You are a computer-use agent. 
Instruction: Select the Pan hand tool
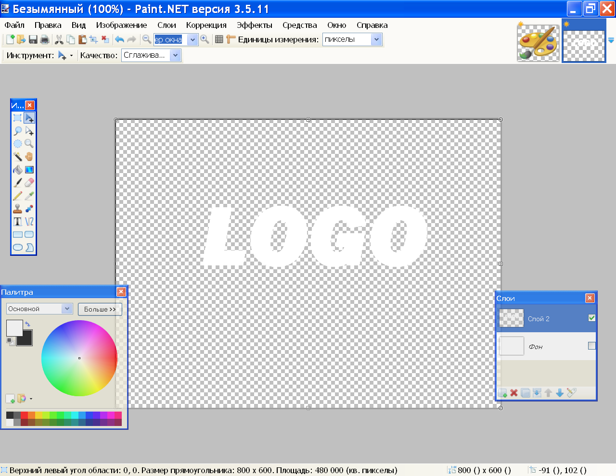point(29,157)
